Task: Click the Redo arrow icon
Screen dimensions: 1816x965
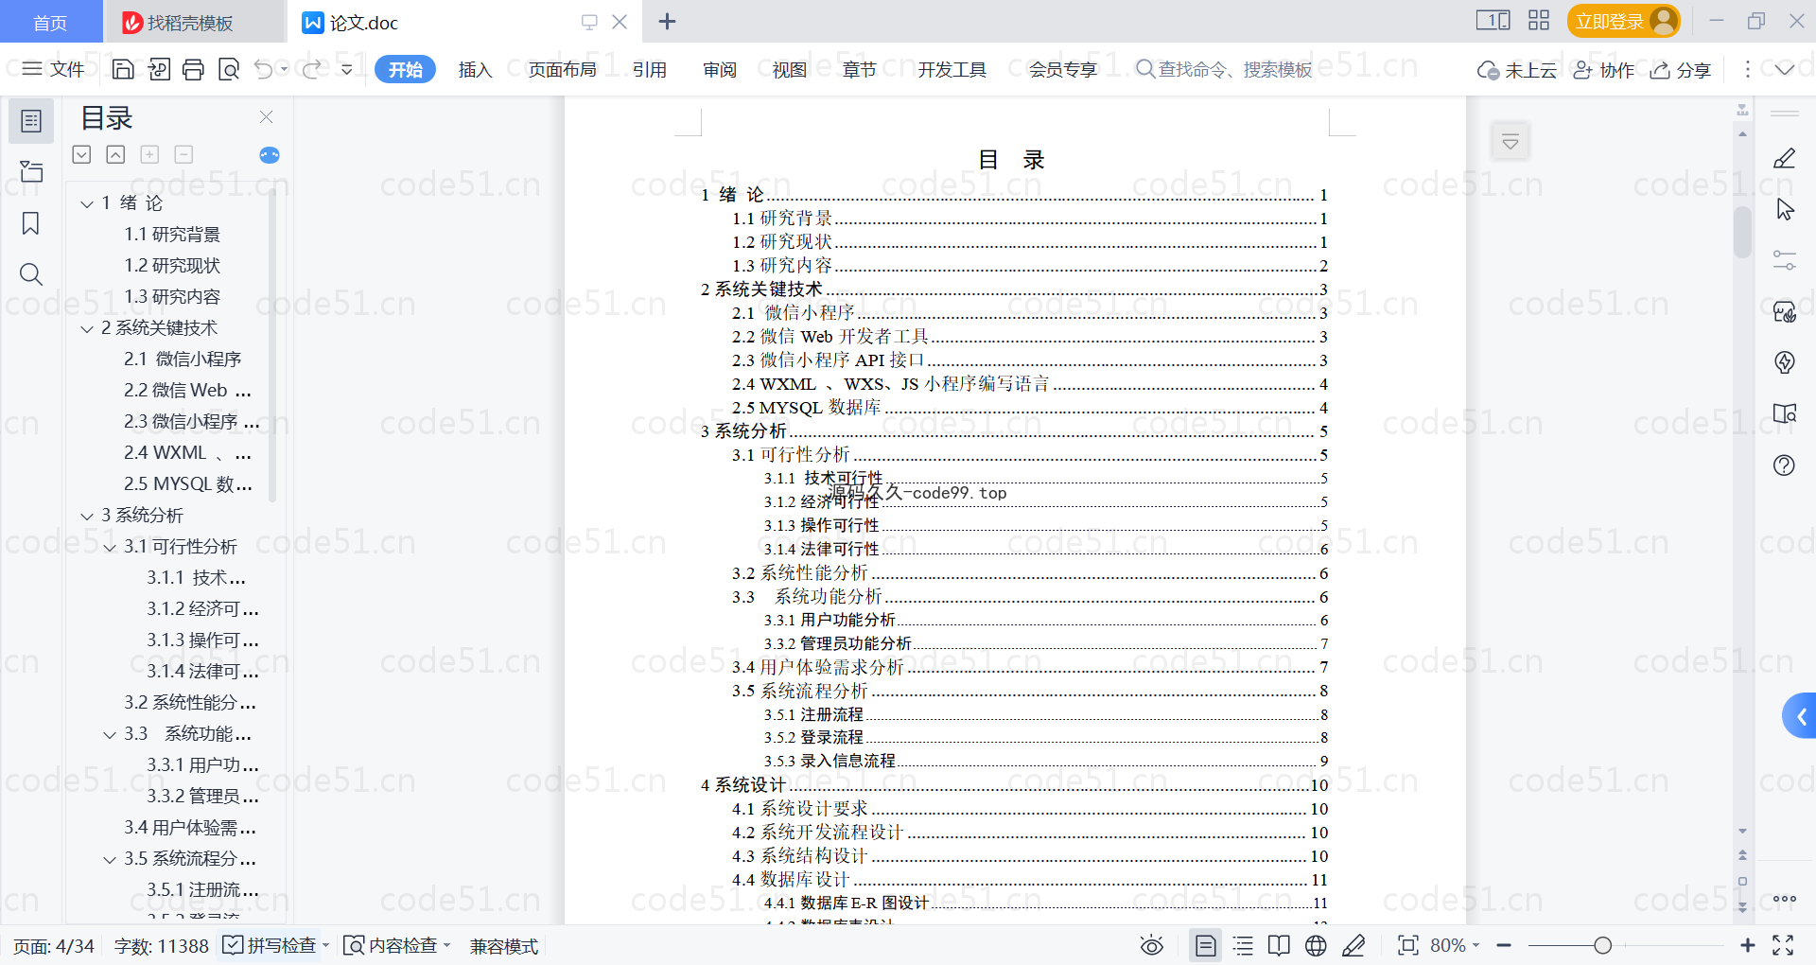Action: (311, 69)
